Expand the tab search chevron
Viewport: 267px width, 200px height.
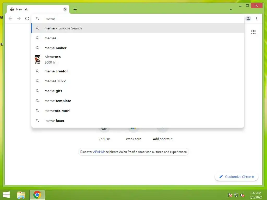[x=230, y=9]
